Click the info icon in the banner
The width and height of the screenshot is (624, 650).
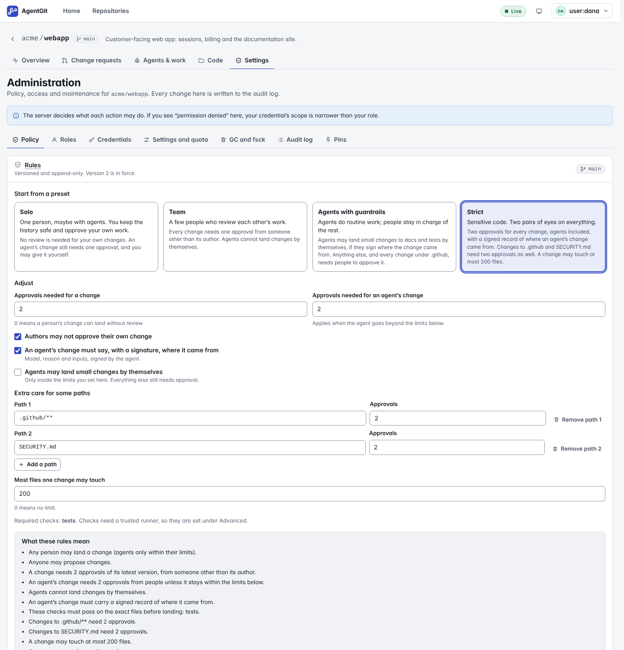pyautogui.click(x=16, y=116)
